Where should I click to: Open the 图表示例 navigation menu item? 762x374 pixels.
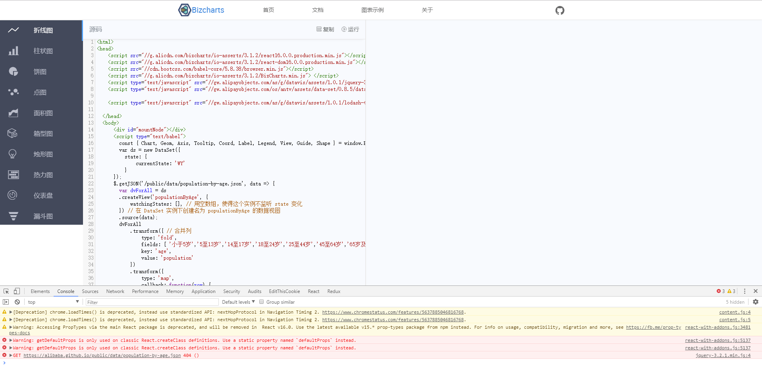point(372,10)
